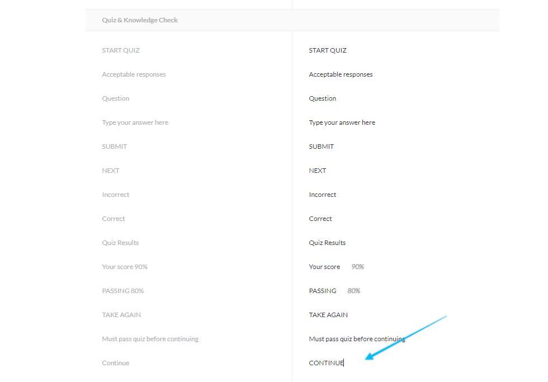This screenshot has width=548, height=382.
Task: Select the editable Incorrect field on the right
Action: 322,195
